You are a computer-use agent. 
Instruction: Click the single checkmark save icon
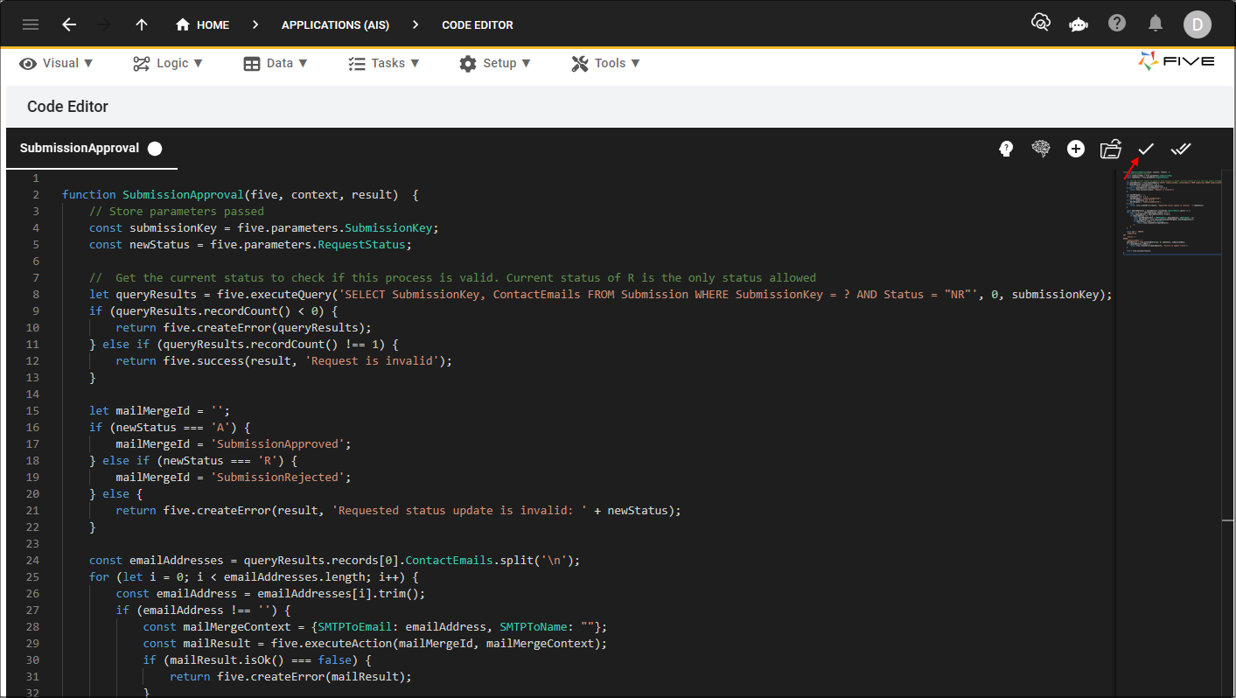1146,149
